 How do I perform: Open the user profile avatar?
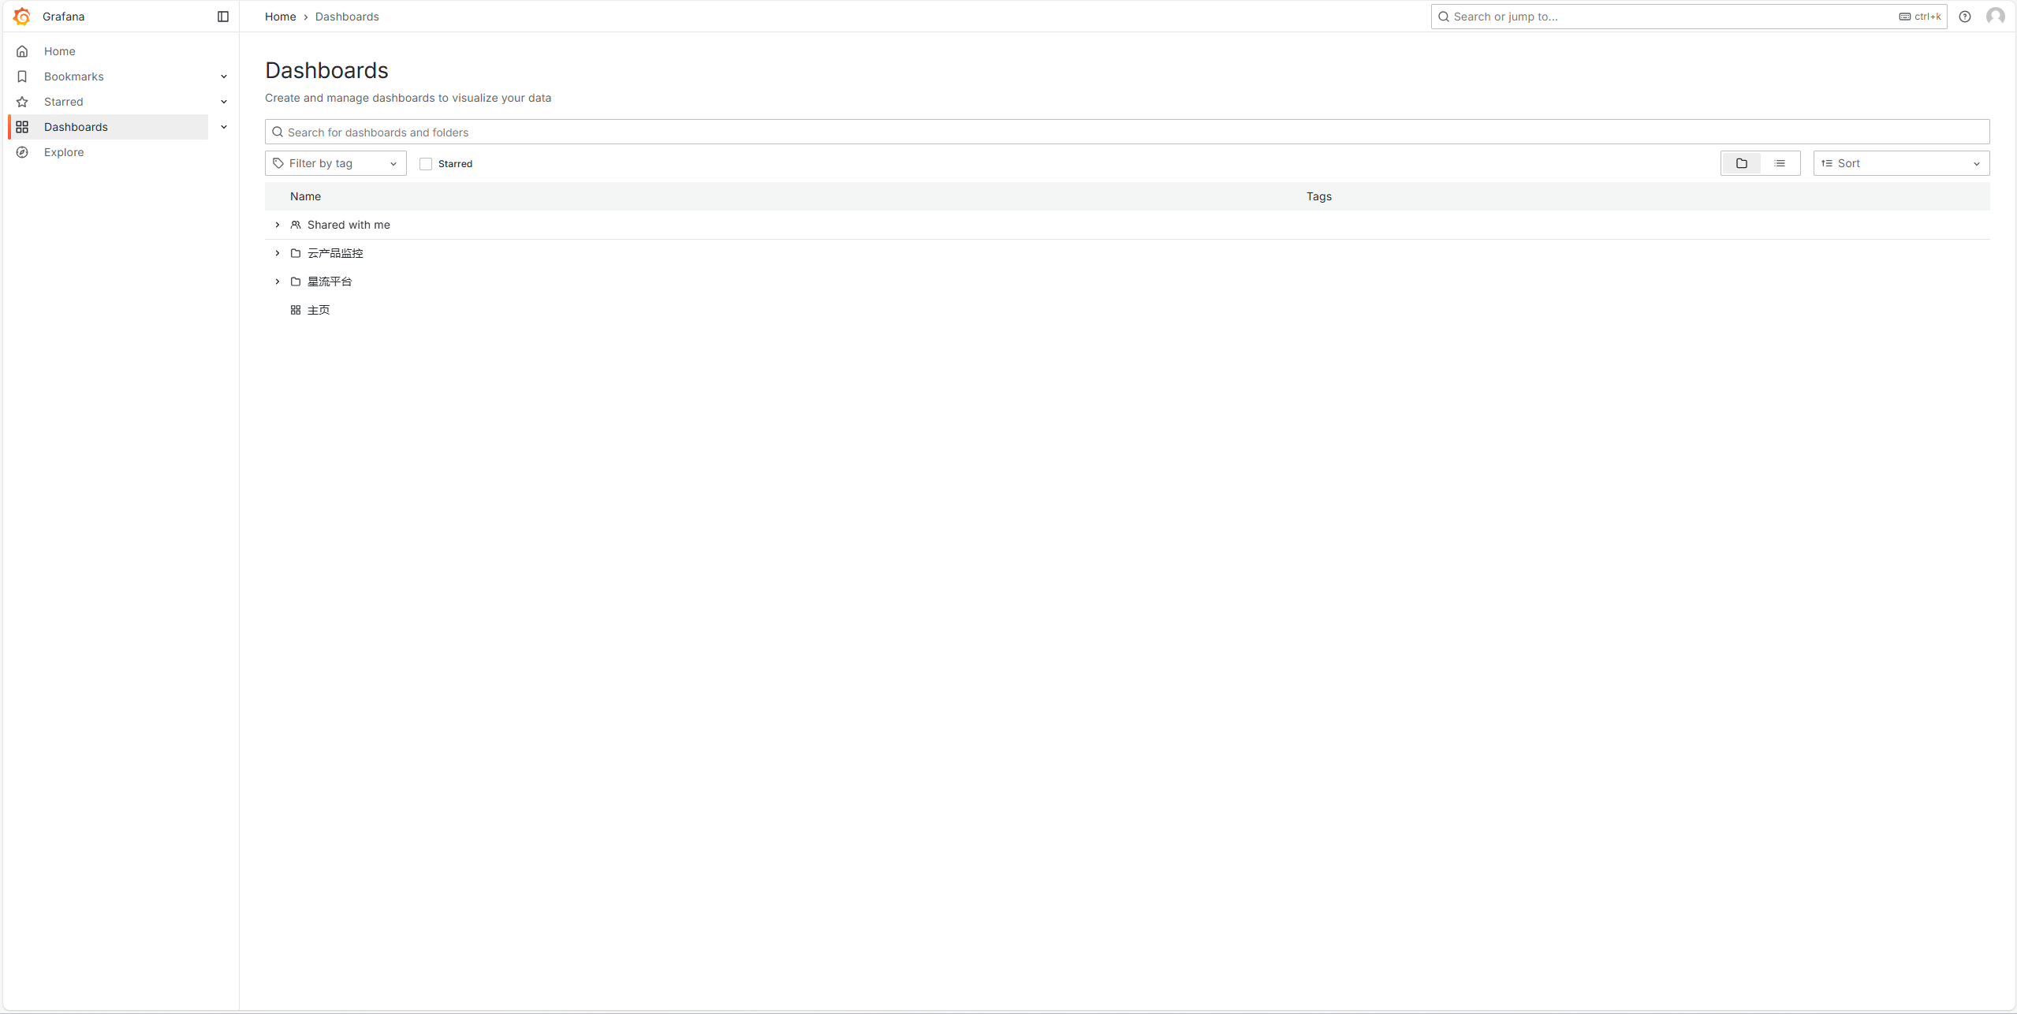tap(1995, 17)
